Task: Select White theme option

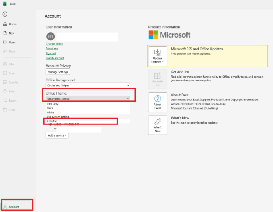Action: (88, 112)
